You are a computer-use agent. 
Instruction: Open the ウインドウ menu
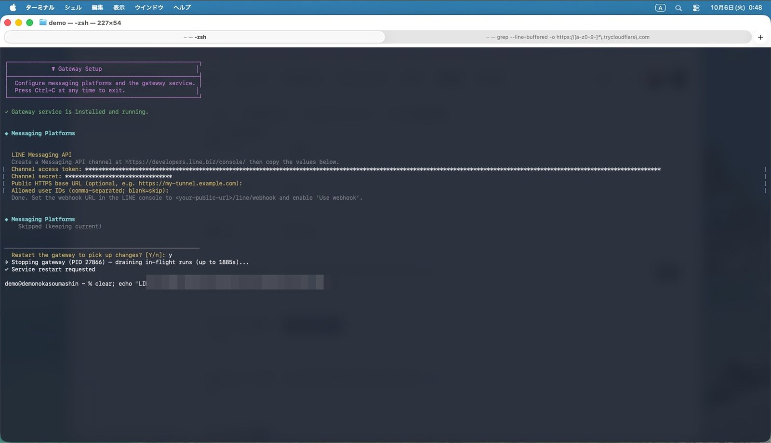[149, 8]
